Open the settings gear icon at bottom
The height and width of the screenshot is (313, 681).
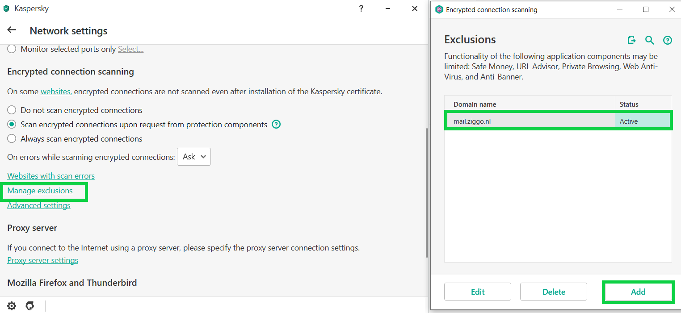click(12, 306)
